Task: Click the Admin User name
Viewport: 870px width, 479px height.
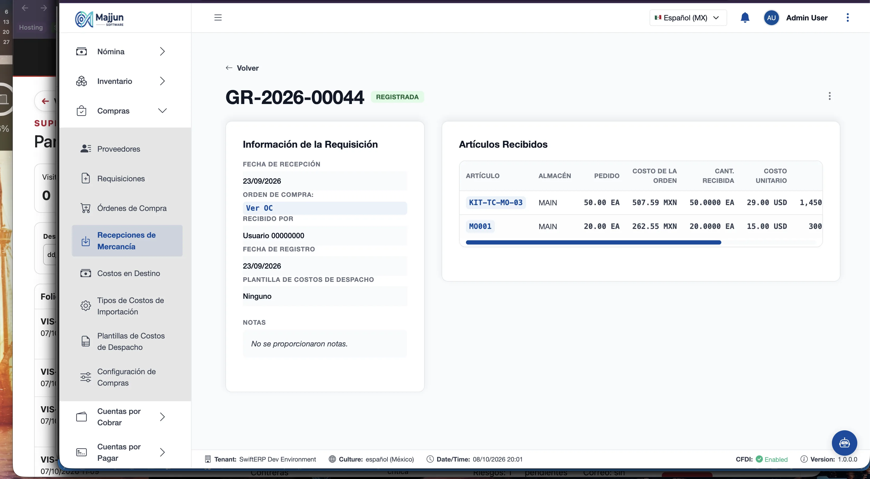Action: pos(806,18)
